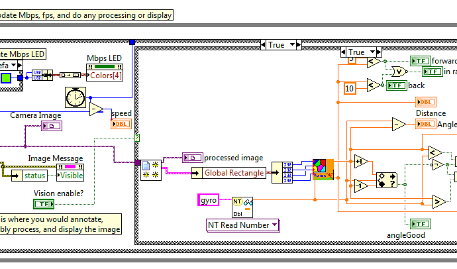
Task: Select the in range boolean indicator terminal
Action: (x=432, y=72)
